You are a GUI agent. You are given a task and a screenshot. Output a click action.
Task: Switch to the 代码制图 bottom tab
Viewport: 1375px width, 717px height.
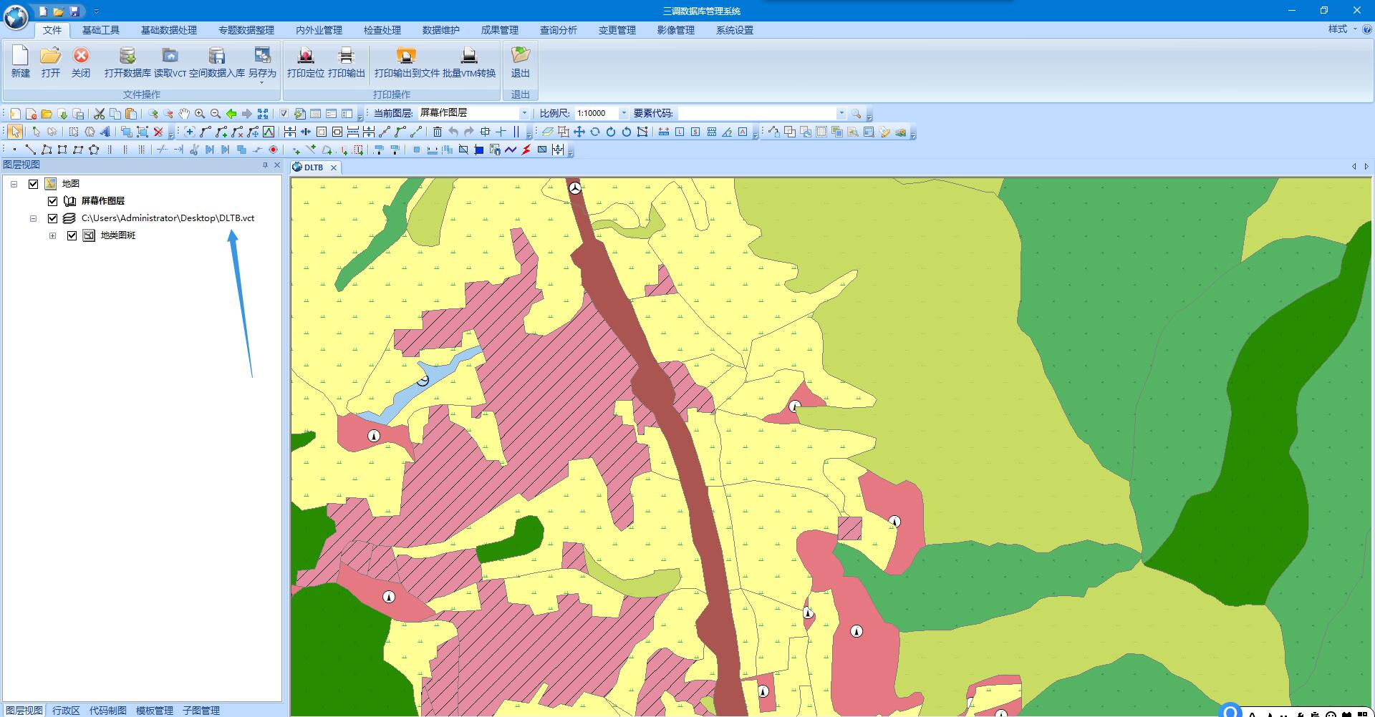[x=108, y=711]
